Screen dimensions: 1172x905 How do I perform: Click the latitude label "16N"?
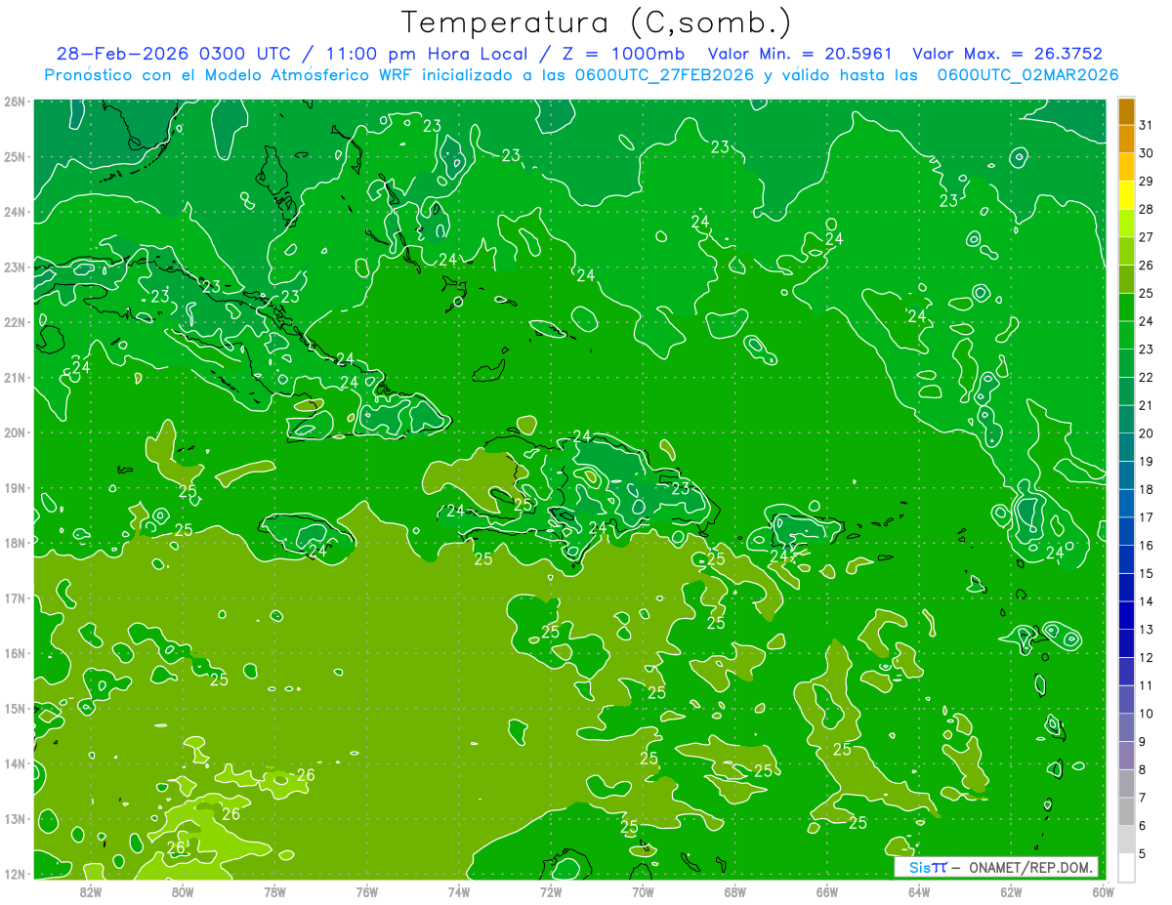(x=15, y=653)
